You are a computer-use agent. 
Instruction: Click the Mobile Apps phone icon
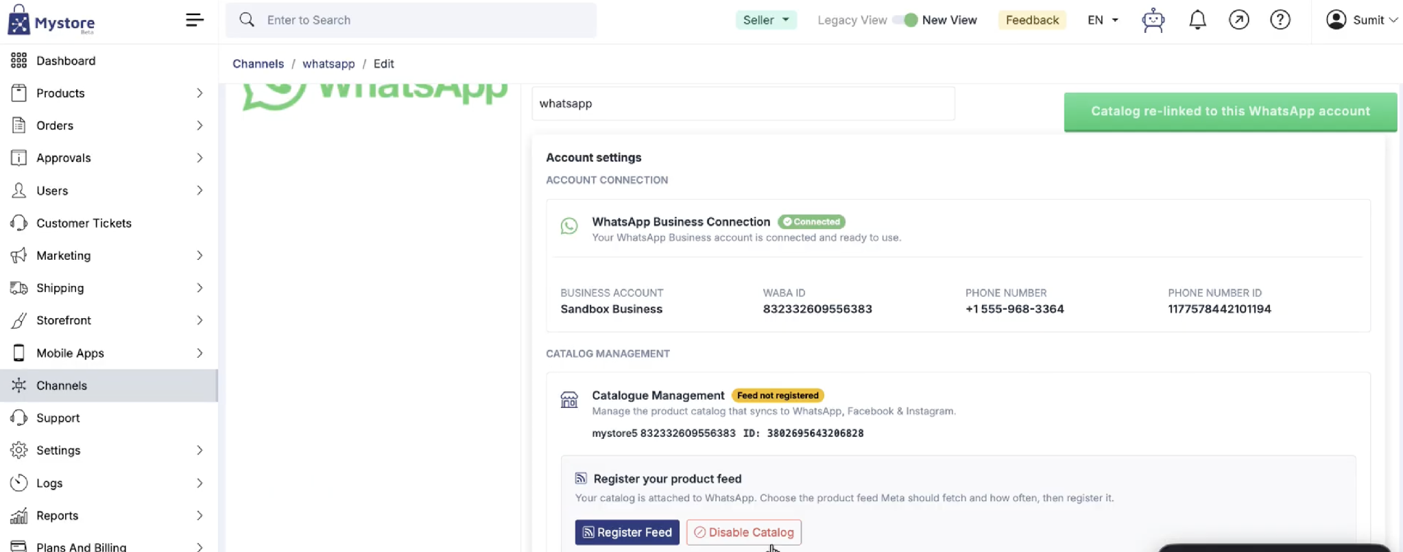coord(19,352)
